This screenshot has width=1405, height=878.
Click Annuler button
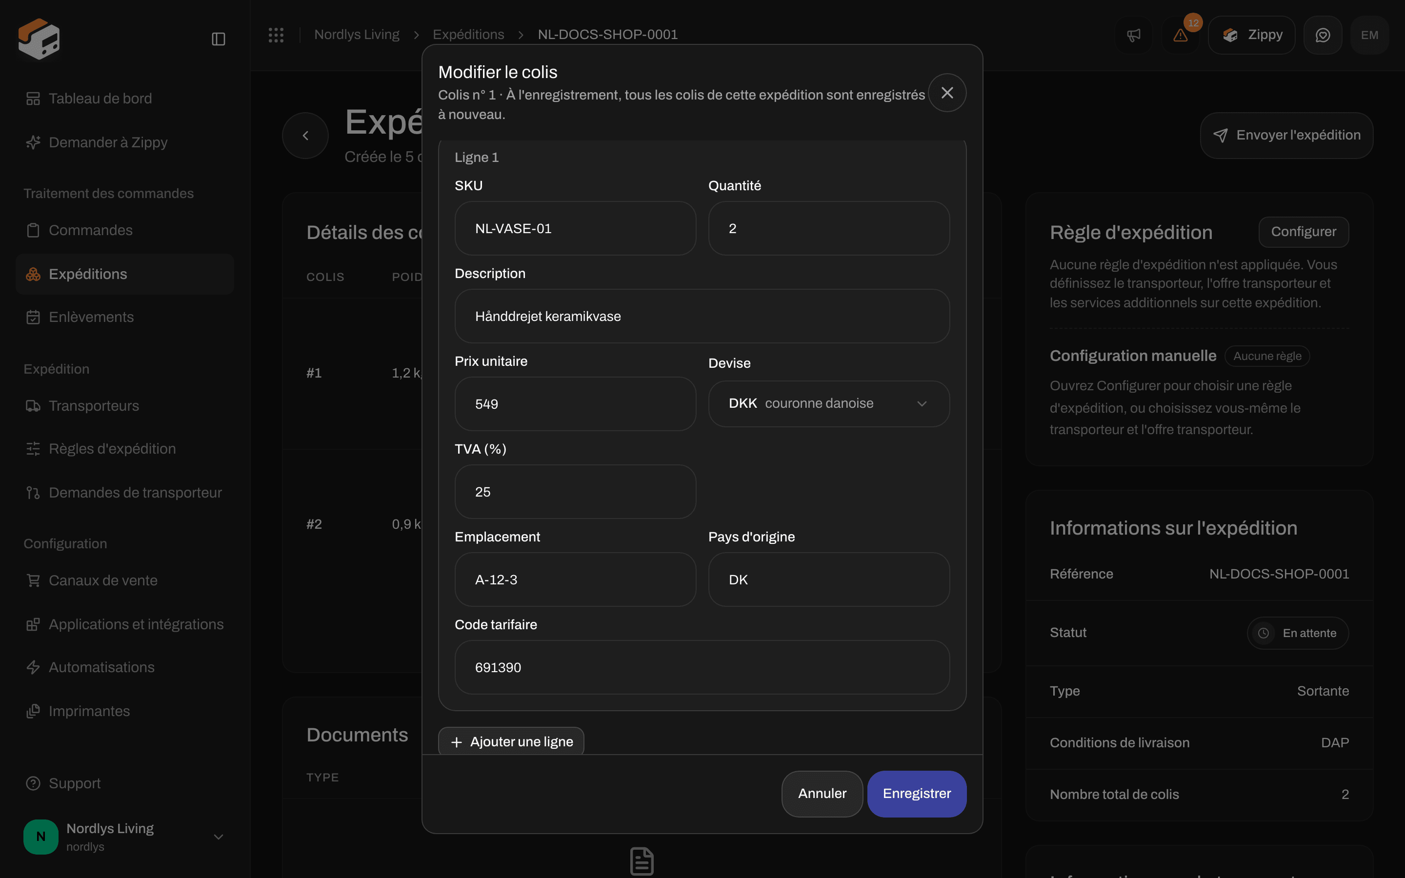822,794
